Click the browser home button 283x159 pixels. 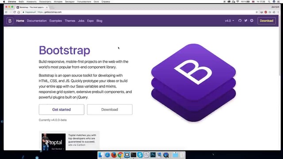tap(19, 12)
